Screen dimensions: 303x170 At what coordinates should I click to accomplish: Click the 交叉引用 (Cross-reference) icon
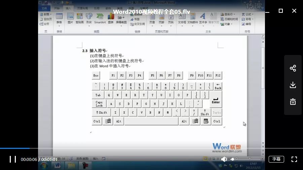pyautogui.click(x=137, y=24)
